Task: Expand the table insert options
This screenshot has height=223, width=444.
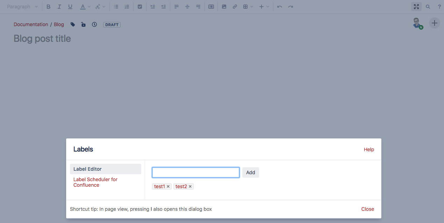Action: click(x=252, y=6)
